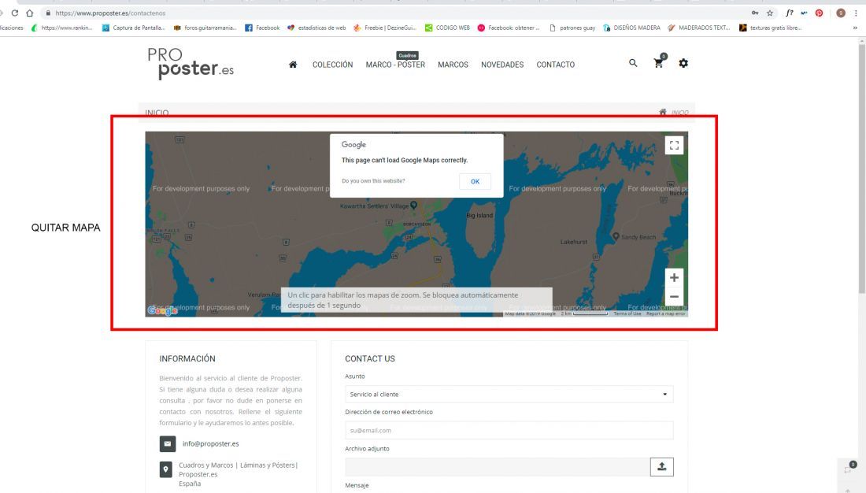Open the map Terms of Use link

click(627, 313)
